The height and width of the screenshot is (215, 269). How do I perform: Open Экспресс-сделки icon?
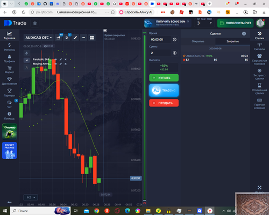click(x=259, y=74)
